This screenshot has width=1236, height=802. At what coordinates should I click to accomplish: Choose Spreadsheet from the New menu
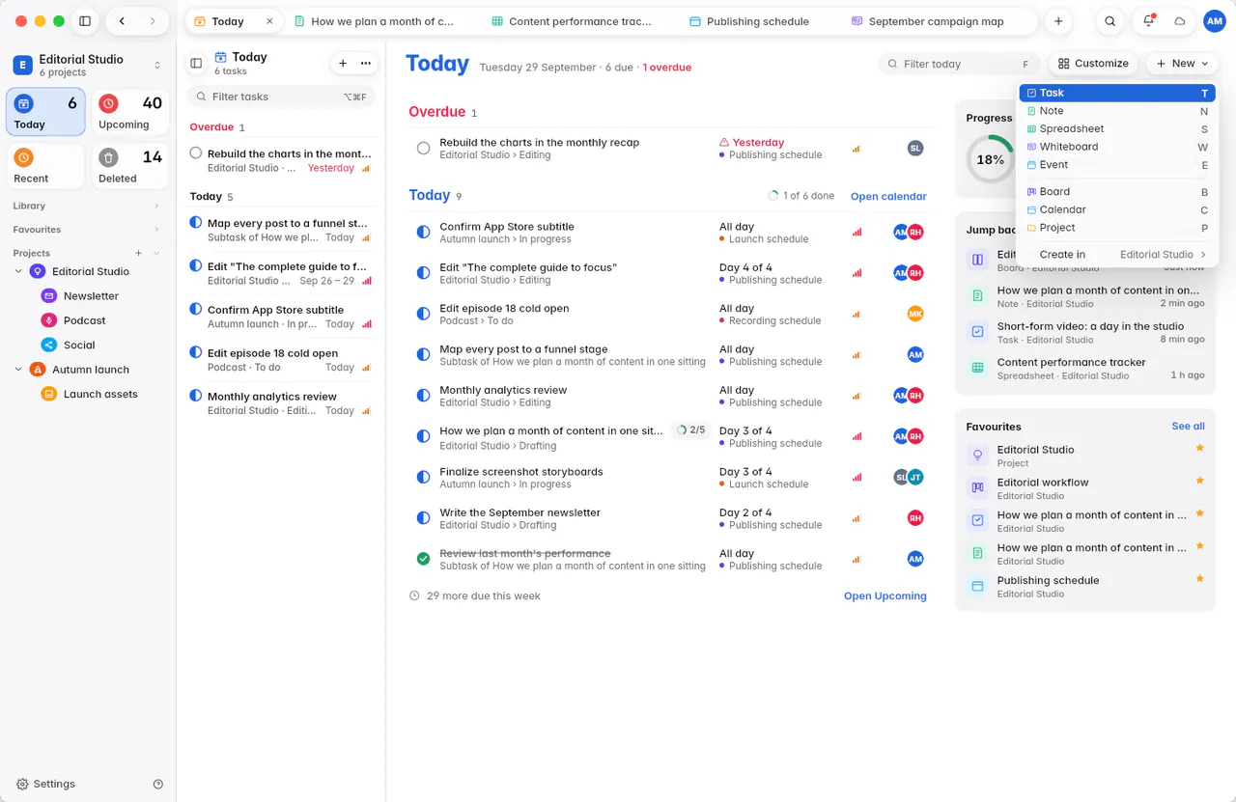1118,128
